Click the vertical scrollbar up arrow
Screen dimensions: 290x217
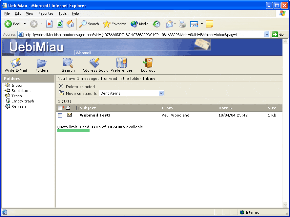tap(285, 41)
